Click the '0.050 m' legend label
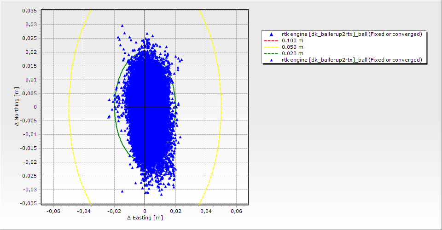 tap(293, 47)
